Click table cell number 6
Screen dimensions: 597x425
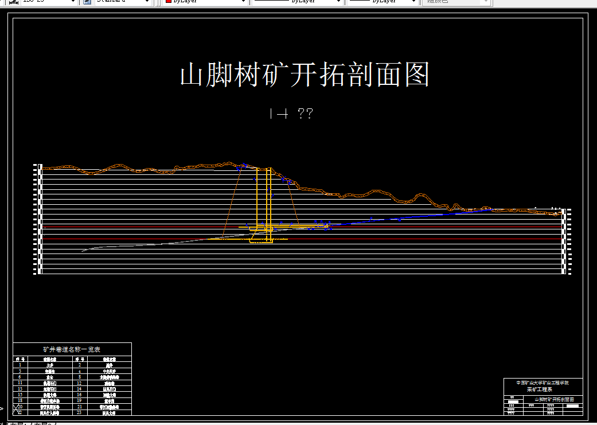[20, 377]
